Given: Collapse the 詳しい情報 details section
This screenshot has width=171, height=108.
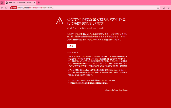Looking at the screenshot, I should click(x=73, y=53).
